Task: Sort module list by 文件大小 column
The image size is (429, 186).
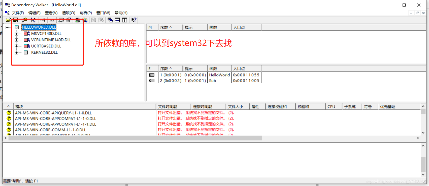Action: tap(238, 107)
